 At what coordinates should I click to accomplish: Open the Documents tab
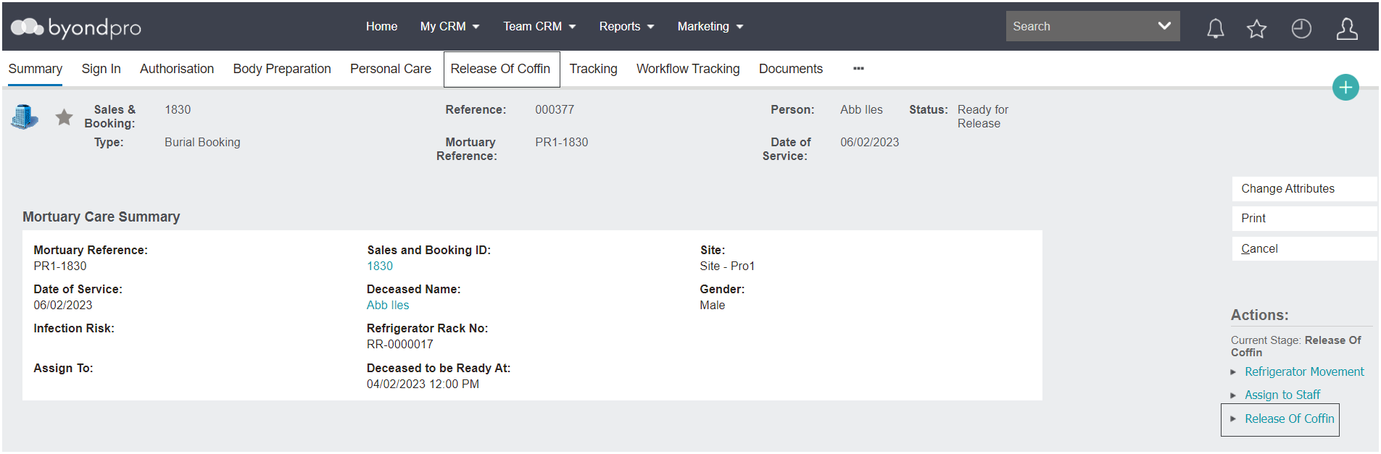click(791, 69)
